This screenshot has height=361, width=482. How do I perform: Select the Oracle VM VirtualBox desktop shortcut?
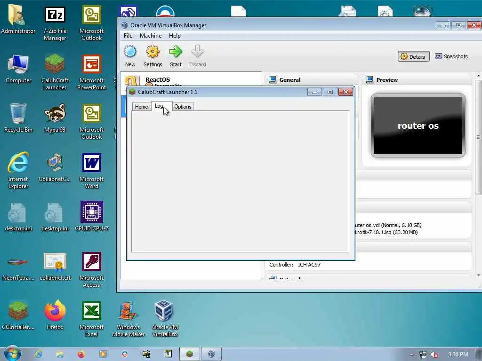pyautogui.click(x=165, y=319)
